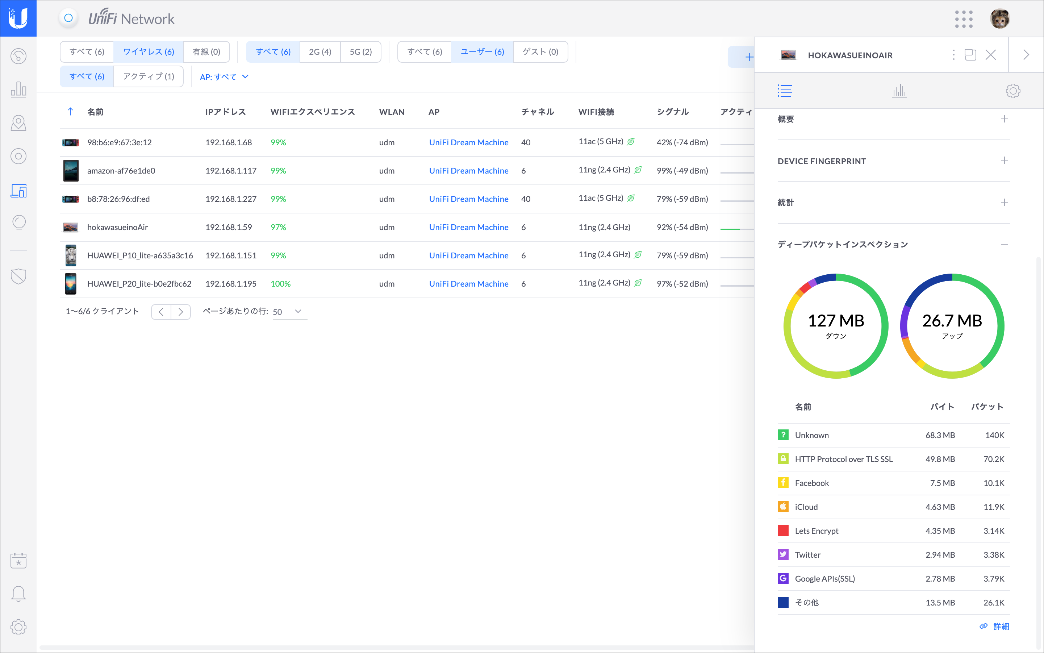
Task: Select すべて (6) band filter
Action: [x=273, y=52]
